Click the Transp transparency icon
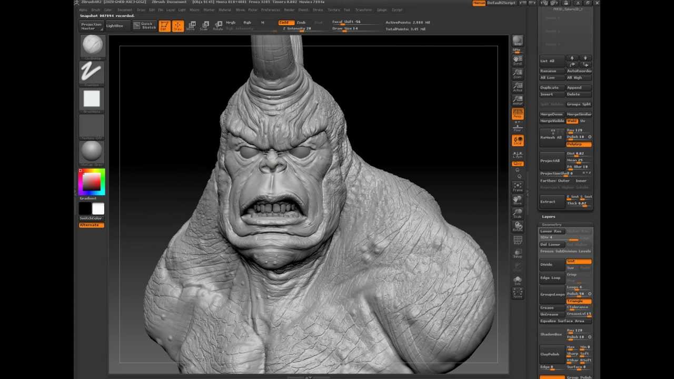This screenshot has height=379, width=674. click(x=518, y=253)
